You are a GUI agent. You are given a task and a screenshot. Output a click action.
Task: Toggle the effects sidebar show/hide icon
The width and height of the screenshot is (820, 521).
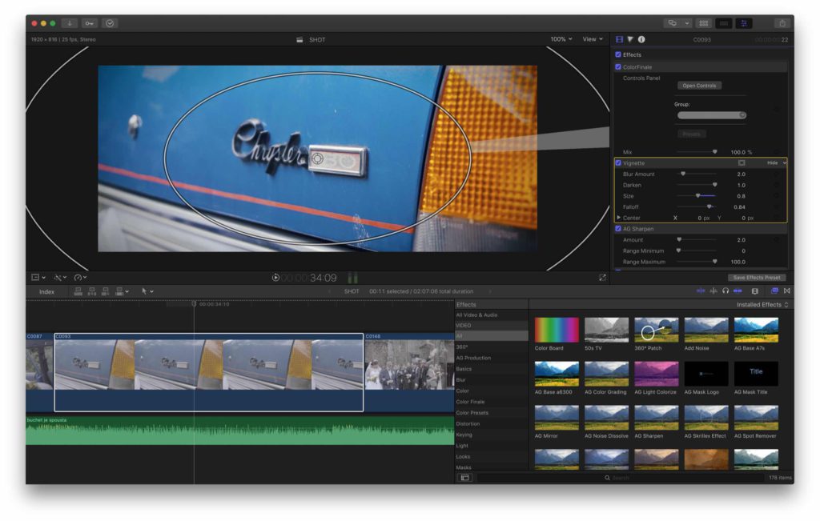click(464, 478)
